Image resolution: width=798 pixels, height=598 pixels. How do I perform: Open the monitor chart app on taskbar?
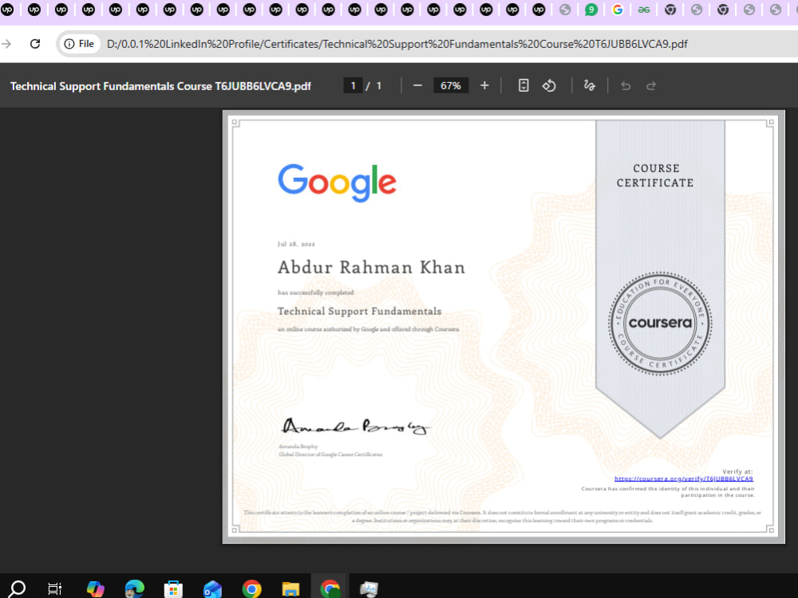(369, 589)
